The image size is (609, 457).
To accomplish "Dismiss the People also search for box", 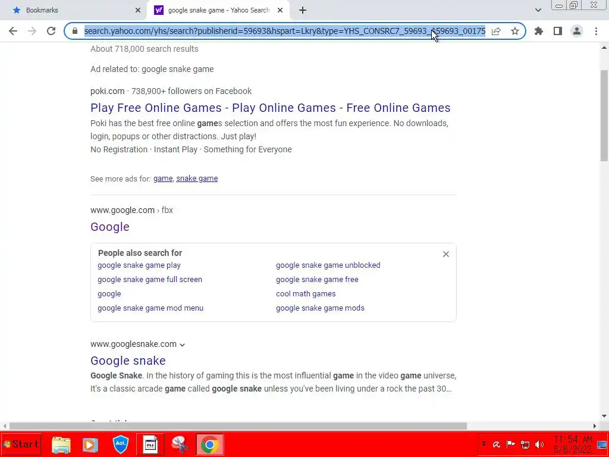I will click(446, 254).
